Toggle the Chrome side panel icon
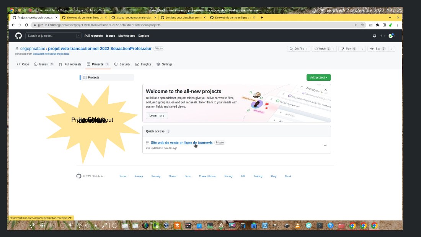Image resolution: width=421 pixels, height=237 pixels. coord(384,25)
